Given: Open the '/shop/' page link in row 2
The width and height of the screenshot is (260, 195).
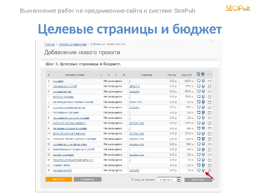Looking at the screenshot, I should click(x=134, y=86).
